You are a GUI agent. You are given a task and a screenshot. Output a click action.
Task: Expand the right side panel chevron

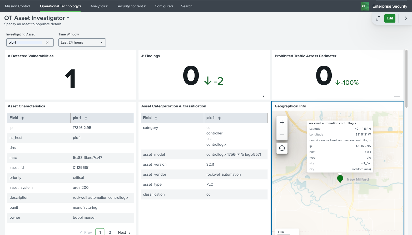[x=406, y=18]
